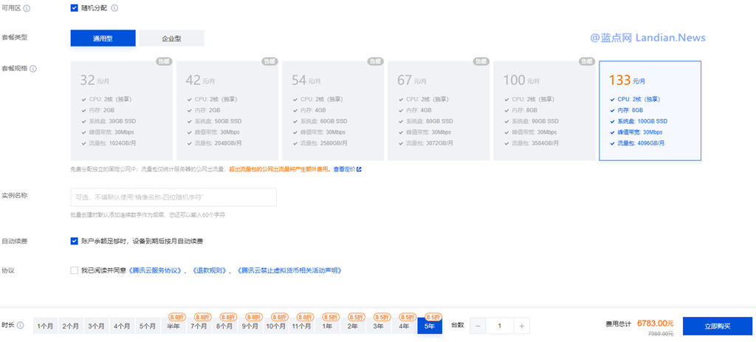This screenshot has height=342, width=756.
Task: Choose the 2个月 duration
Action: coord(71,326)
